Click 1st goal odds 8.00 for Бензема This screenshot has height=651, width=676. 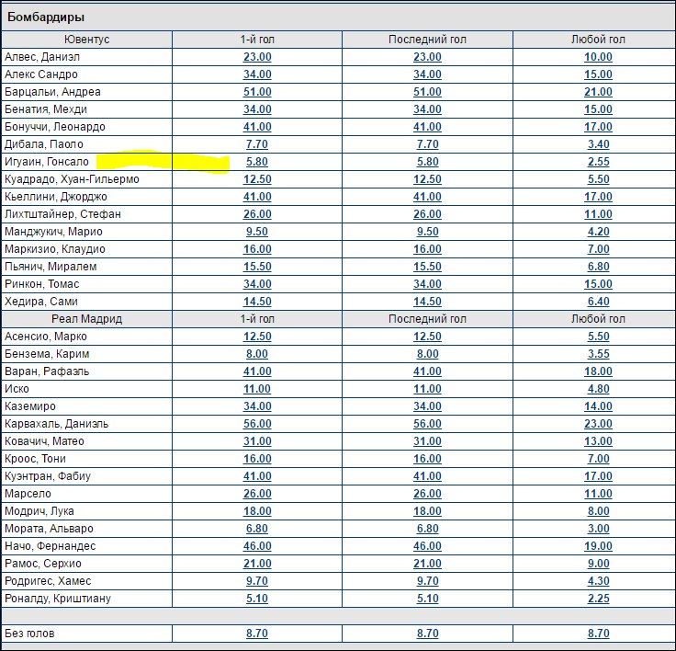(x=257, y=354)
